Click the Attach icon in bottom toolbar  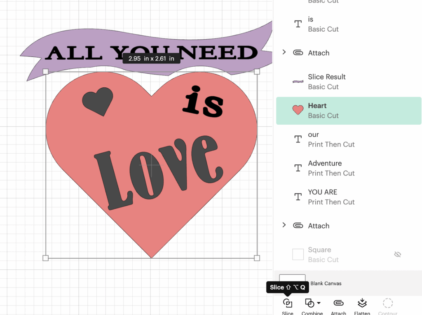(x=338, y=303)
